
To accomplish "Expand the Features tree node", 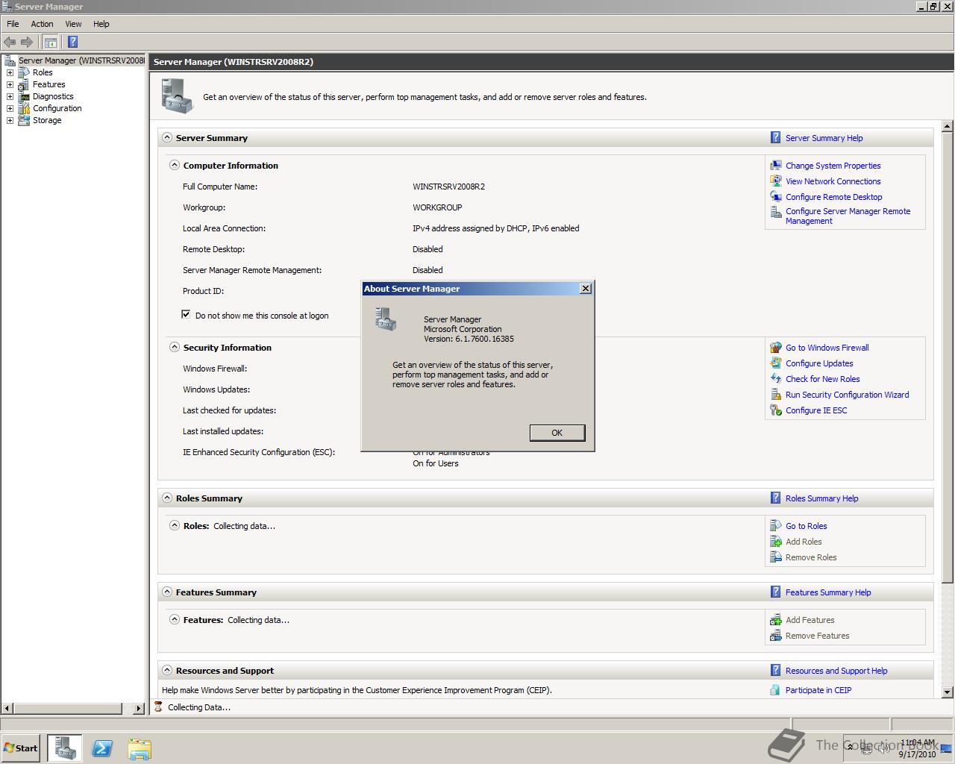I will click(10, 84).
